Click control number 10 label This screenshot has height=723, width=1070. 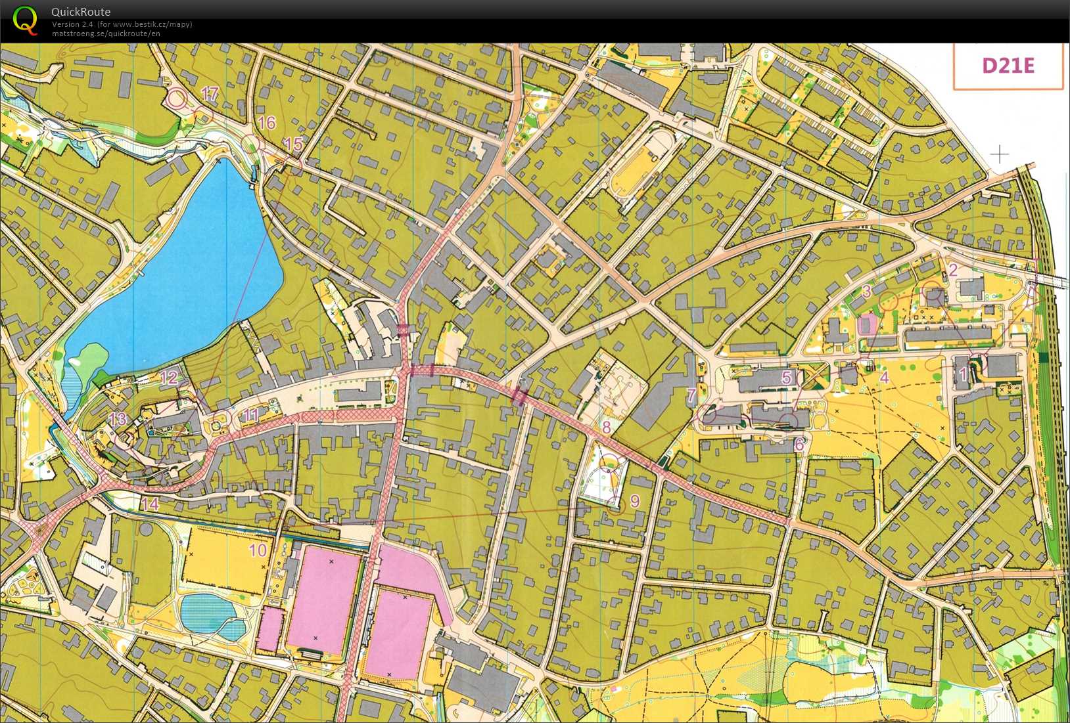pyautogui.click(x=258, y=550)
